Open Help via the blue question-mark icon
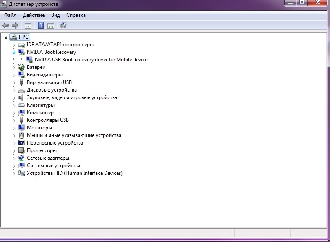 41,25
